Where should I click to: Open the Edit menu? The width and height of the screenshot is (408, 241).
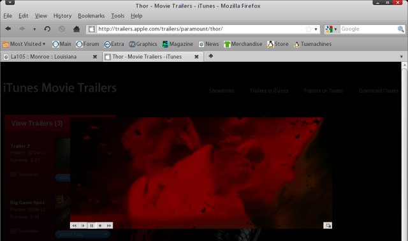[x=24, y=16]
